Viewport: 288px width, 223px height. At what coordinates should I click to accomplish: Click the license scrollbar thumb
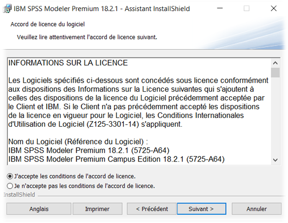(276, 73)
